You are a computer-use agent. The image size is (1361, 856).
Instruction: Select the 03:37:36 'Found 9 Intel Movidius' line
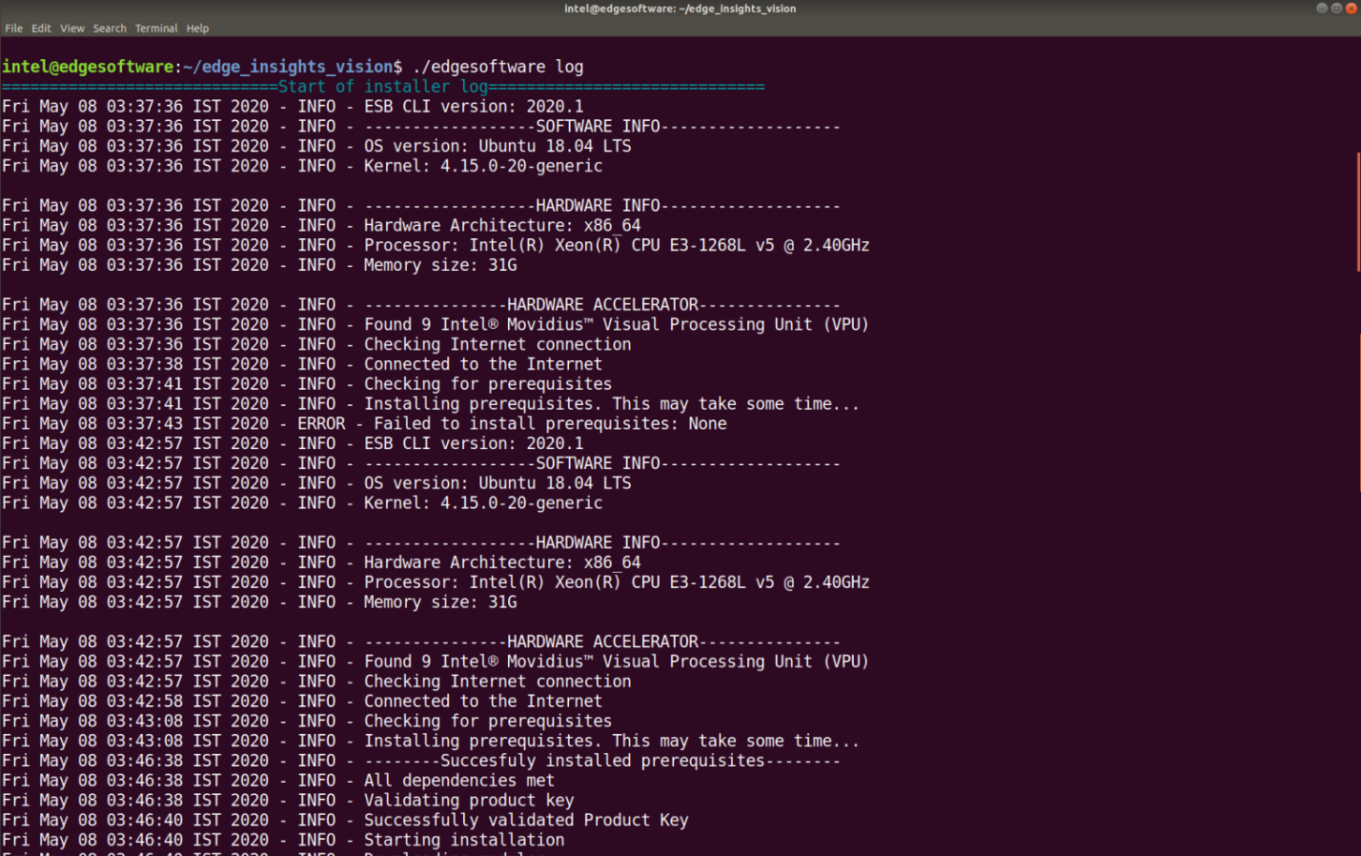coord(436,325)
